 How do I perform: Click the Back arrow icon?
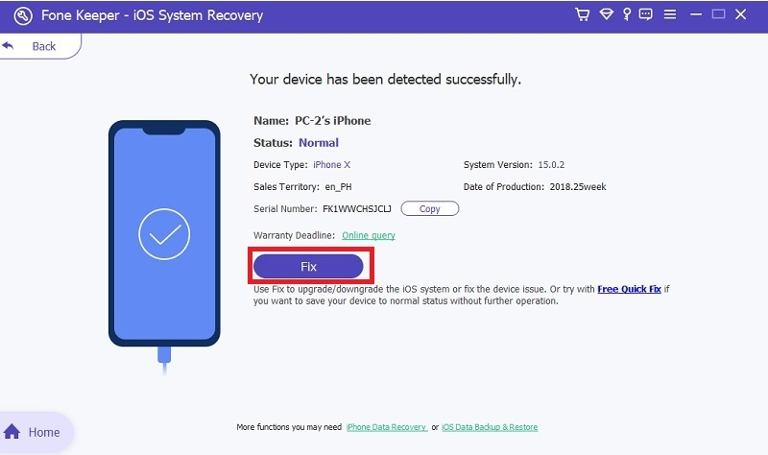tap(9, 46)
